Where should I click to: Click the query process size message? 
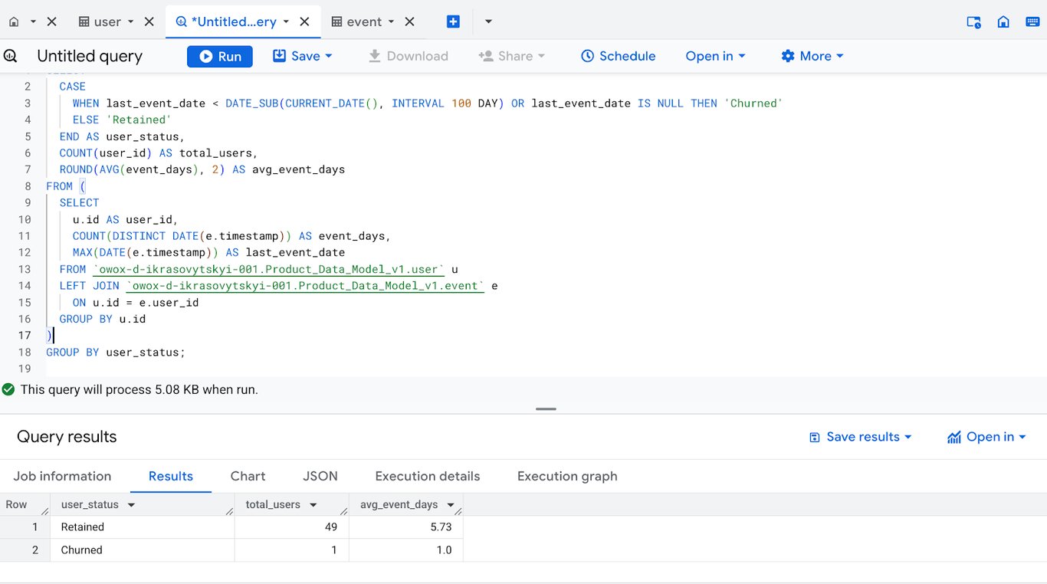[x=139, y=389]
